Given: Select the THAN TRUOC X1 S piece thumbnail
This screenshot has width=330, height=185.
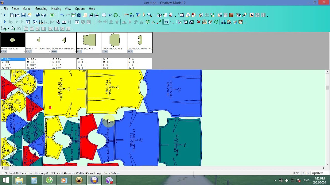Looking at the screenshot, I should tap(114, 43).
